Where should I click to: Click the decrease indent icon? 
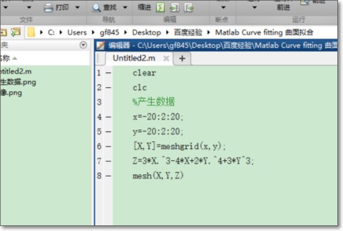click(x=189, y=8)
